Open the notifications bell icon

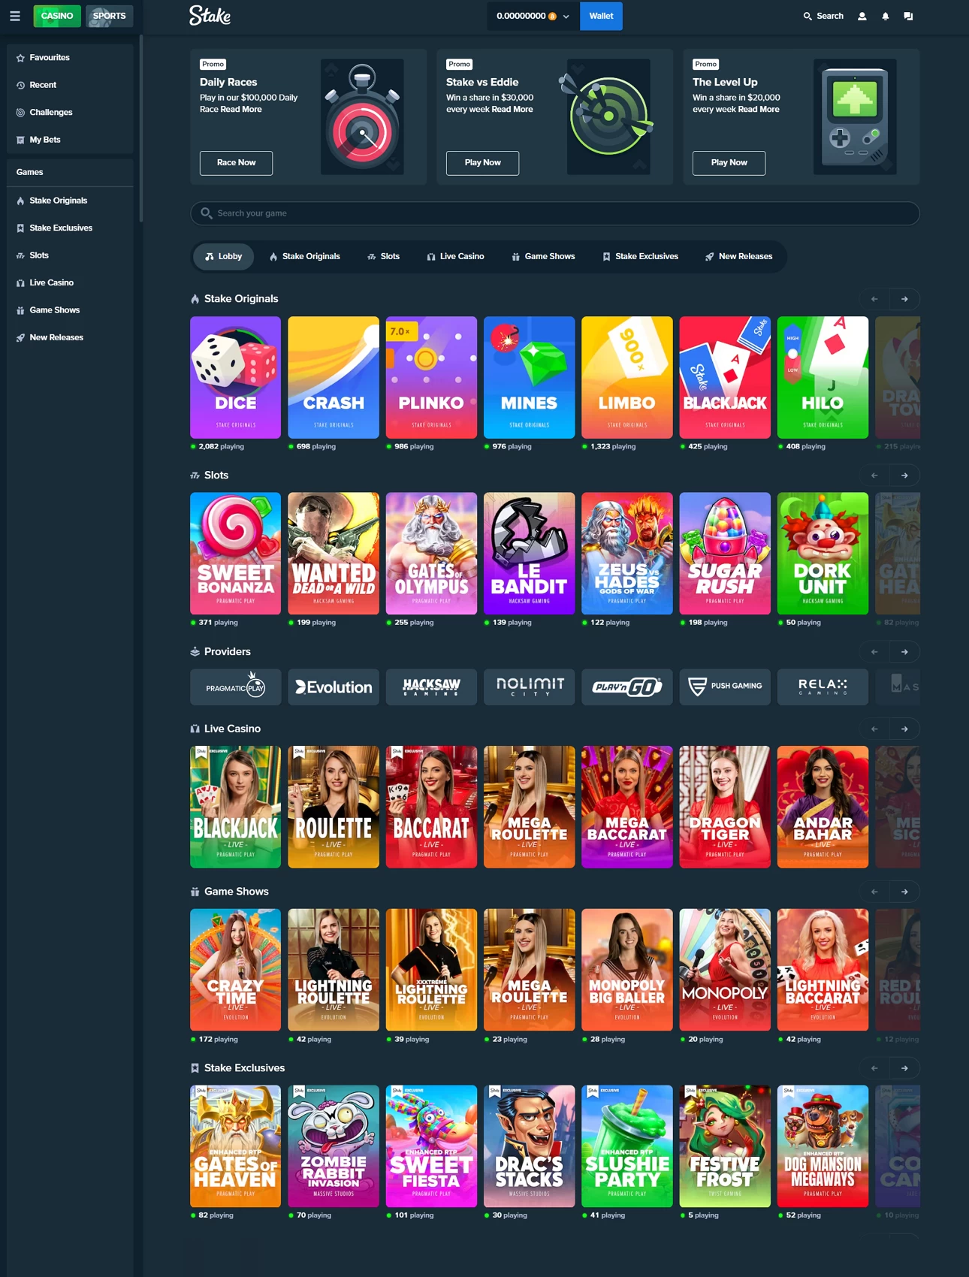886,16
